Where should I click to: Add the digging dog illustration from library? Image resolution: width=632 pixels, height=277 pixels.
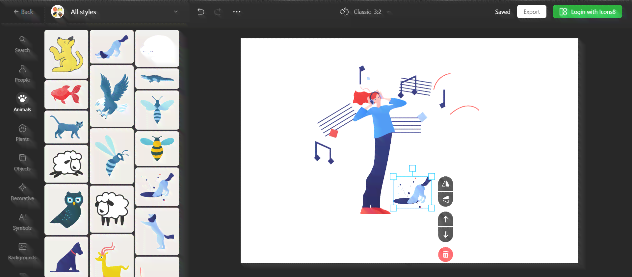click(157, 187)
